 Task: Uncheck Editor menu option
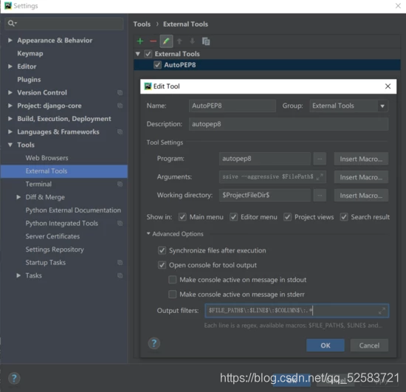233,217
